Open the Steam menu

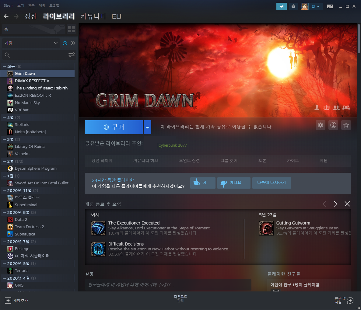[9, 5]
